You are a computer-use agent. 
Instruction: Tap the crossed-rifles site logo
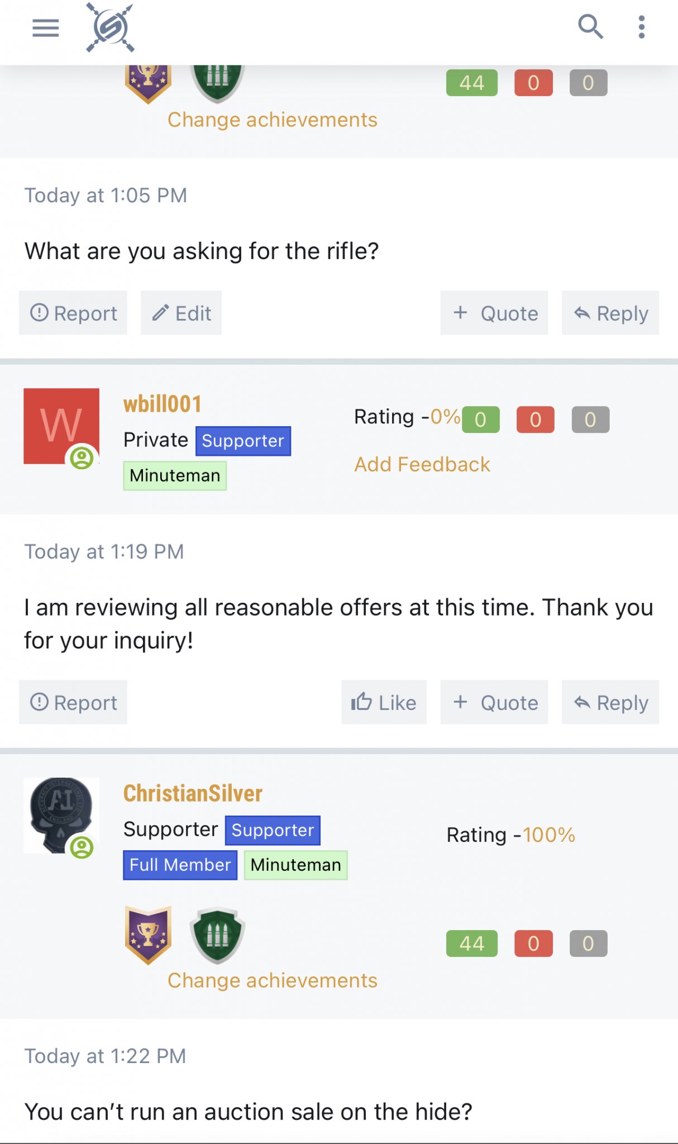click(110, 27)
